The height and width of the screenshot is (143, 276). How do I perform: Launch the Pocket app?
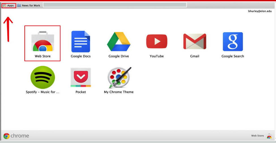81,77
